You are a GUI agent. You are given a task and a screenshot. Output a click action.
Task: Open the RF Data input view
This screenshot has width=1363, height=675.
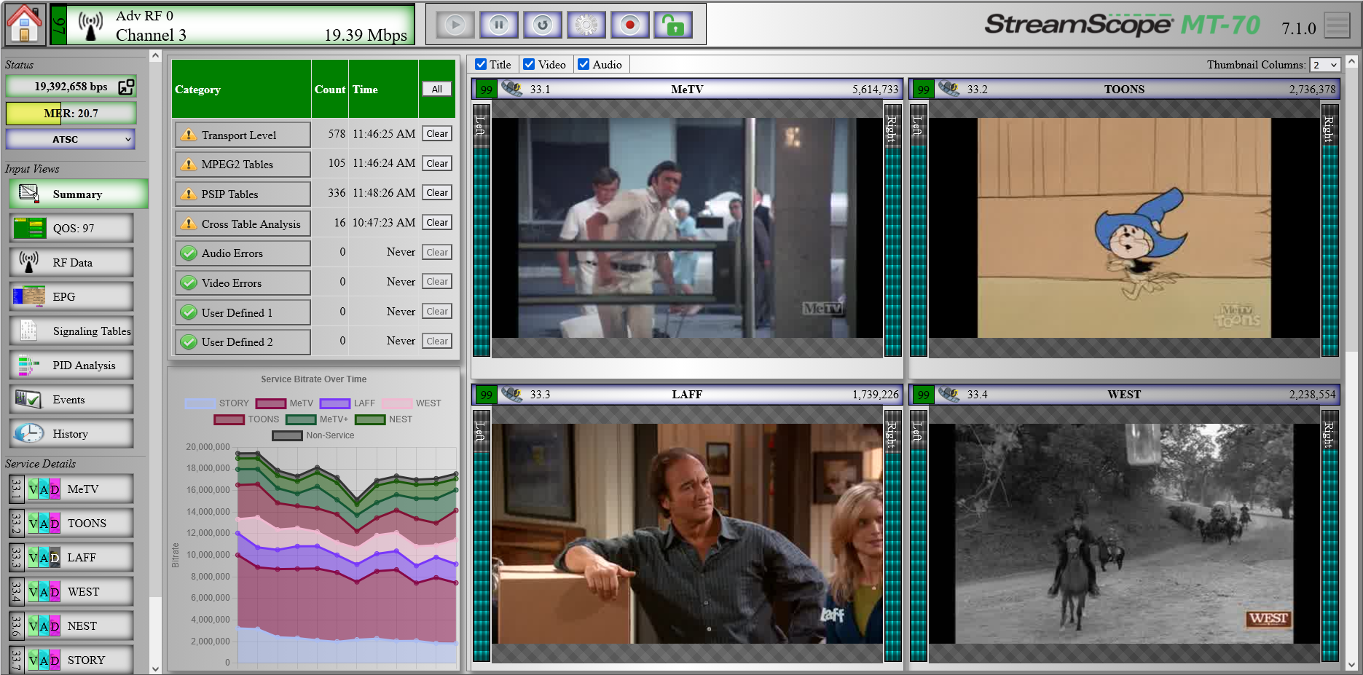coord(71,262)
